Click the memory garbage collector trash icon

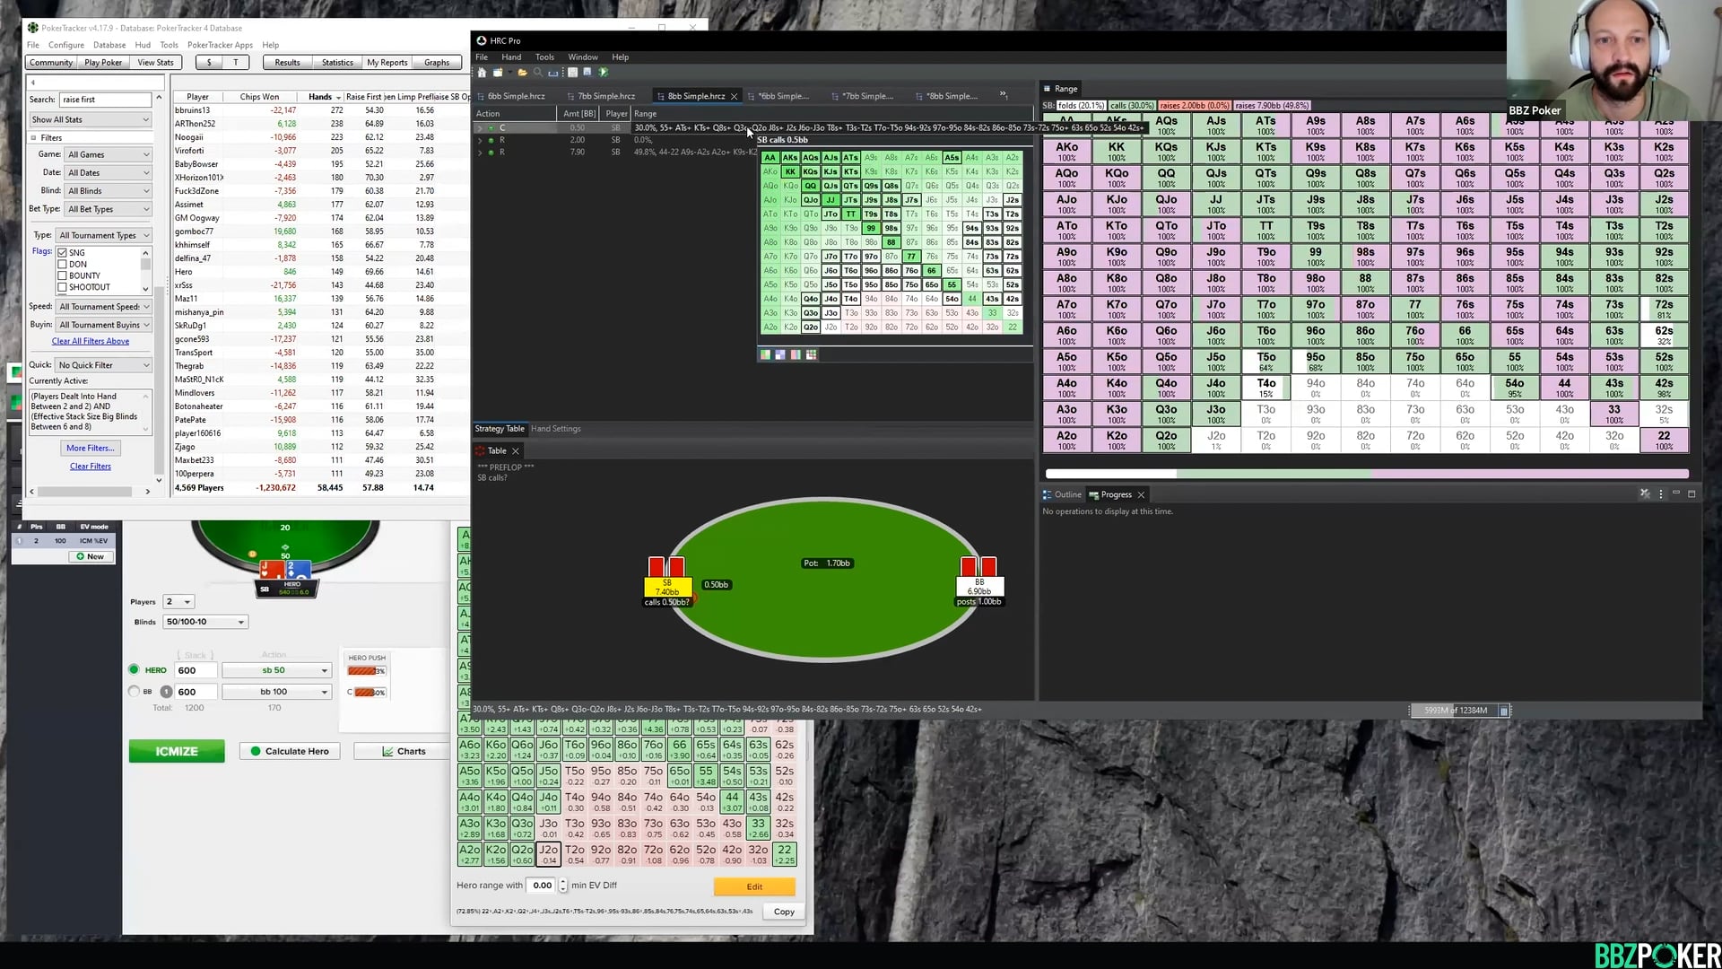[x=1504, y=711]
